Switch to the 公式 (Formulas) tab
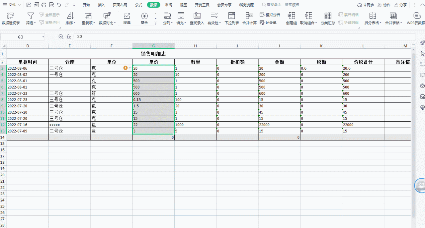This screenshot has height=228, width=425. click(x=139, y=5)
